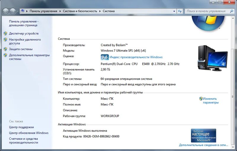Click the computer and monitor image
The height and width of the screenshot is (151, 237).
click(213, 58)
